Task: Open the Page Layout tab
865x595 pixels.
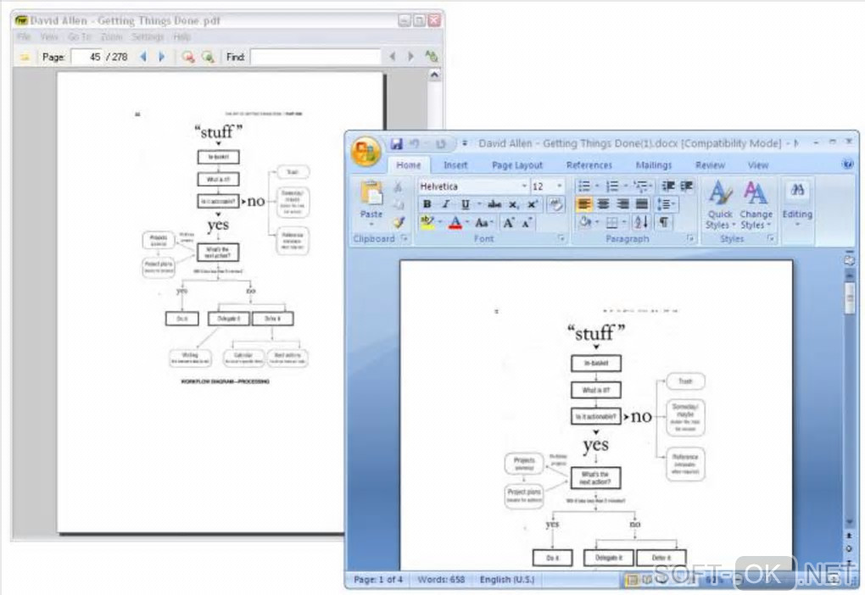Action: [x=517, y=165]
